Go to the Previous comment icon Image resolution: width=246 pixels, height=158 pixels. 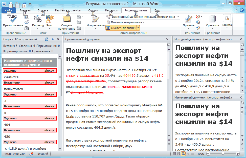point(79,22)
